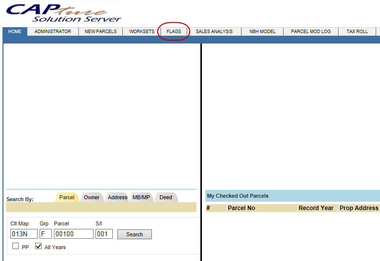Search by Address tab
This screenshot has width=380, height=261.
pos(117,197)
